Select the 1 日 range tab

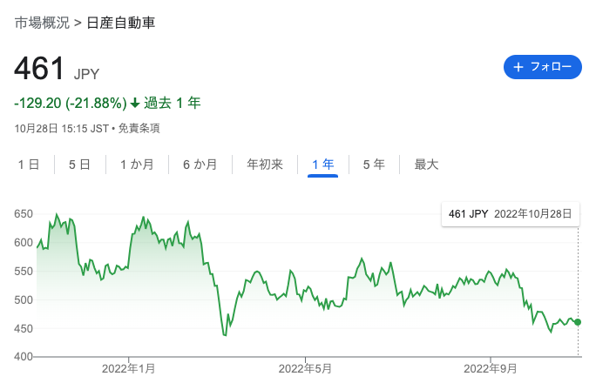point(29,165)
